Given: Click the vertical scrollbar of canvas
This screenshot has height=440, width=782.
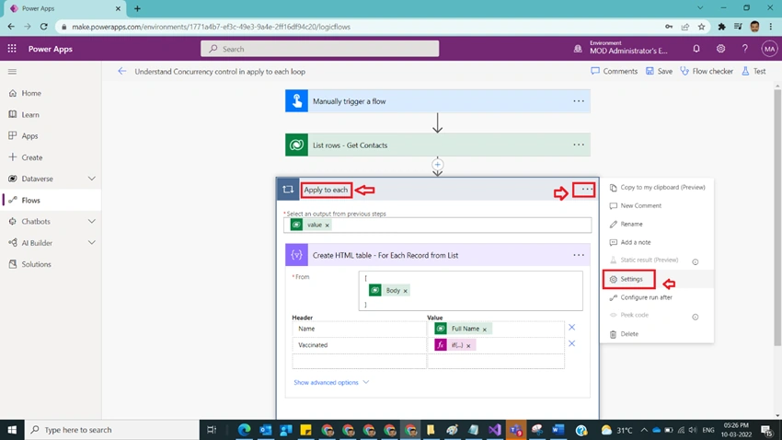Looking at the screenshot, I should 777,217.
